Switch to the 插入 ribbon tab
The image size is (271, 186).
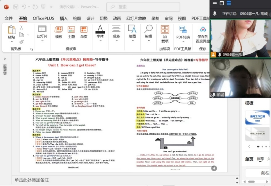63,18
